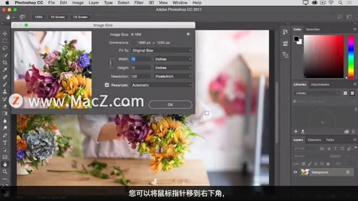The height and width of the screenshot is (201, 358).
Task: Select the Lasso tool
Action: coord(5,48)
